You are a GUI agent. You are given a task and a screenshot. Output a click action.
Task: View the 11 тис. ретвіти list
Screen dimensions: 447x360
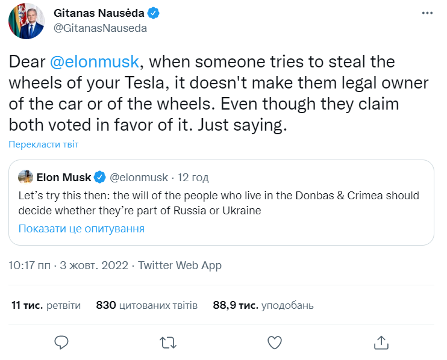pyautogui.click(x=46, y=305)
